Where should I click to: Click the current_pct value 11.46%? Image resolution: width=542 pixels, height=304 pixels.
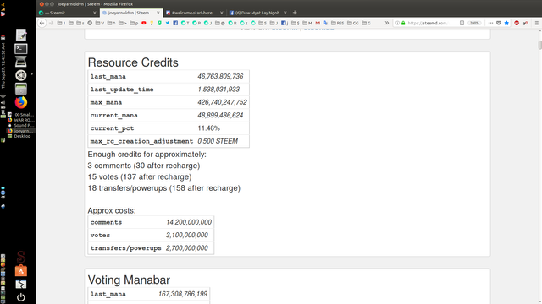click(209, 128)
